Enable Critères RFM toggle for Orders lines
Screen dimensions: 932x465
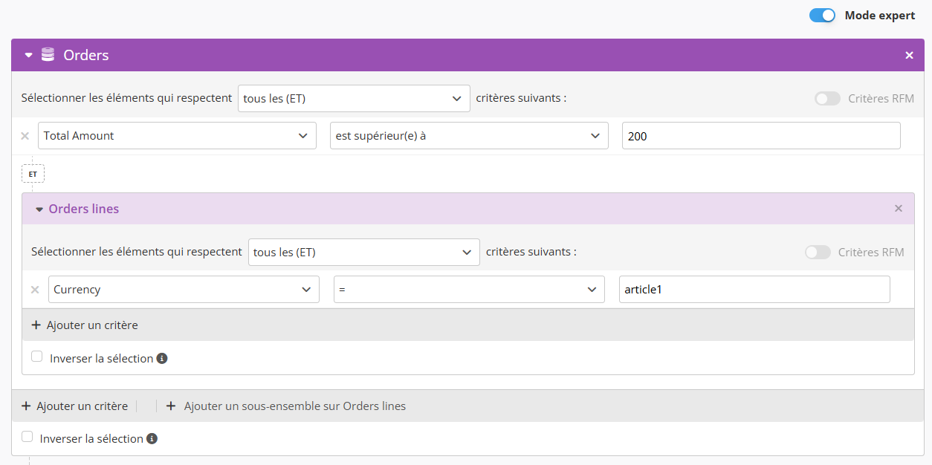coord(818,253)
